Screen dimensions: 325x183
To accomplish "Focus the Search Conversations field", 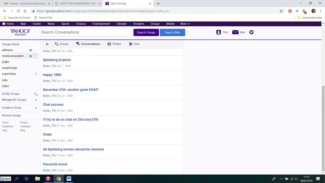I will [x=86, y=32].
